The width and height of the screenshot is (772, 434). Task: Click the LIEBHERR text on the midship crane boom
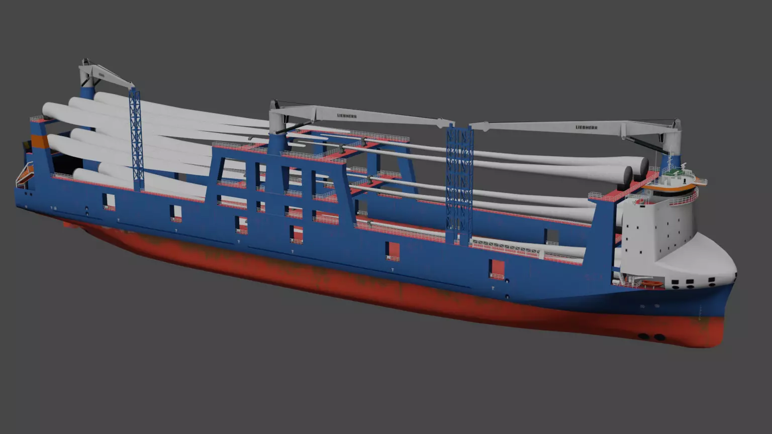(x=347, y=116)
